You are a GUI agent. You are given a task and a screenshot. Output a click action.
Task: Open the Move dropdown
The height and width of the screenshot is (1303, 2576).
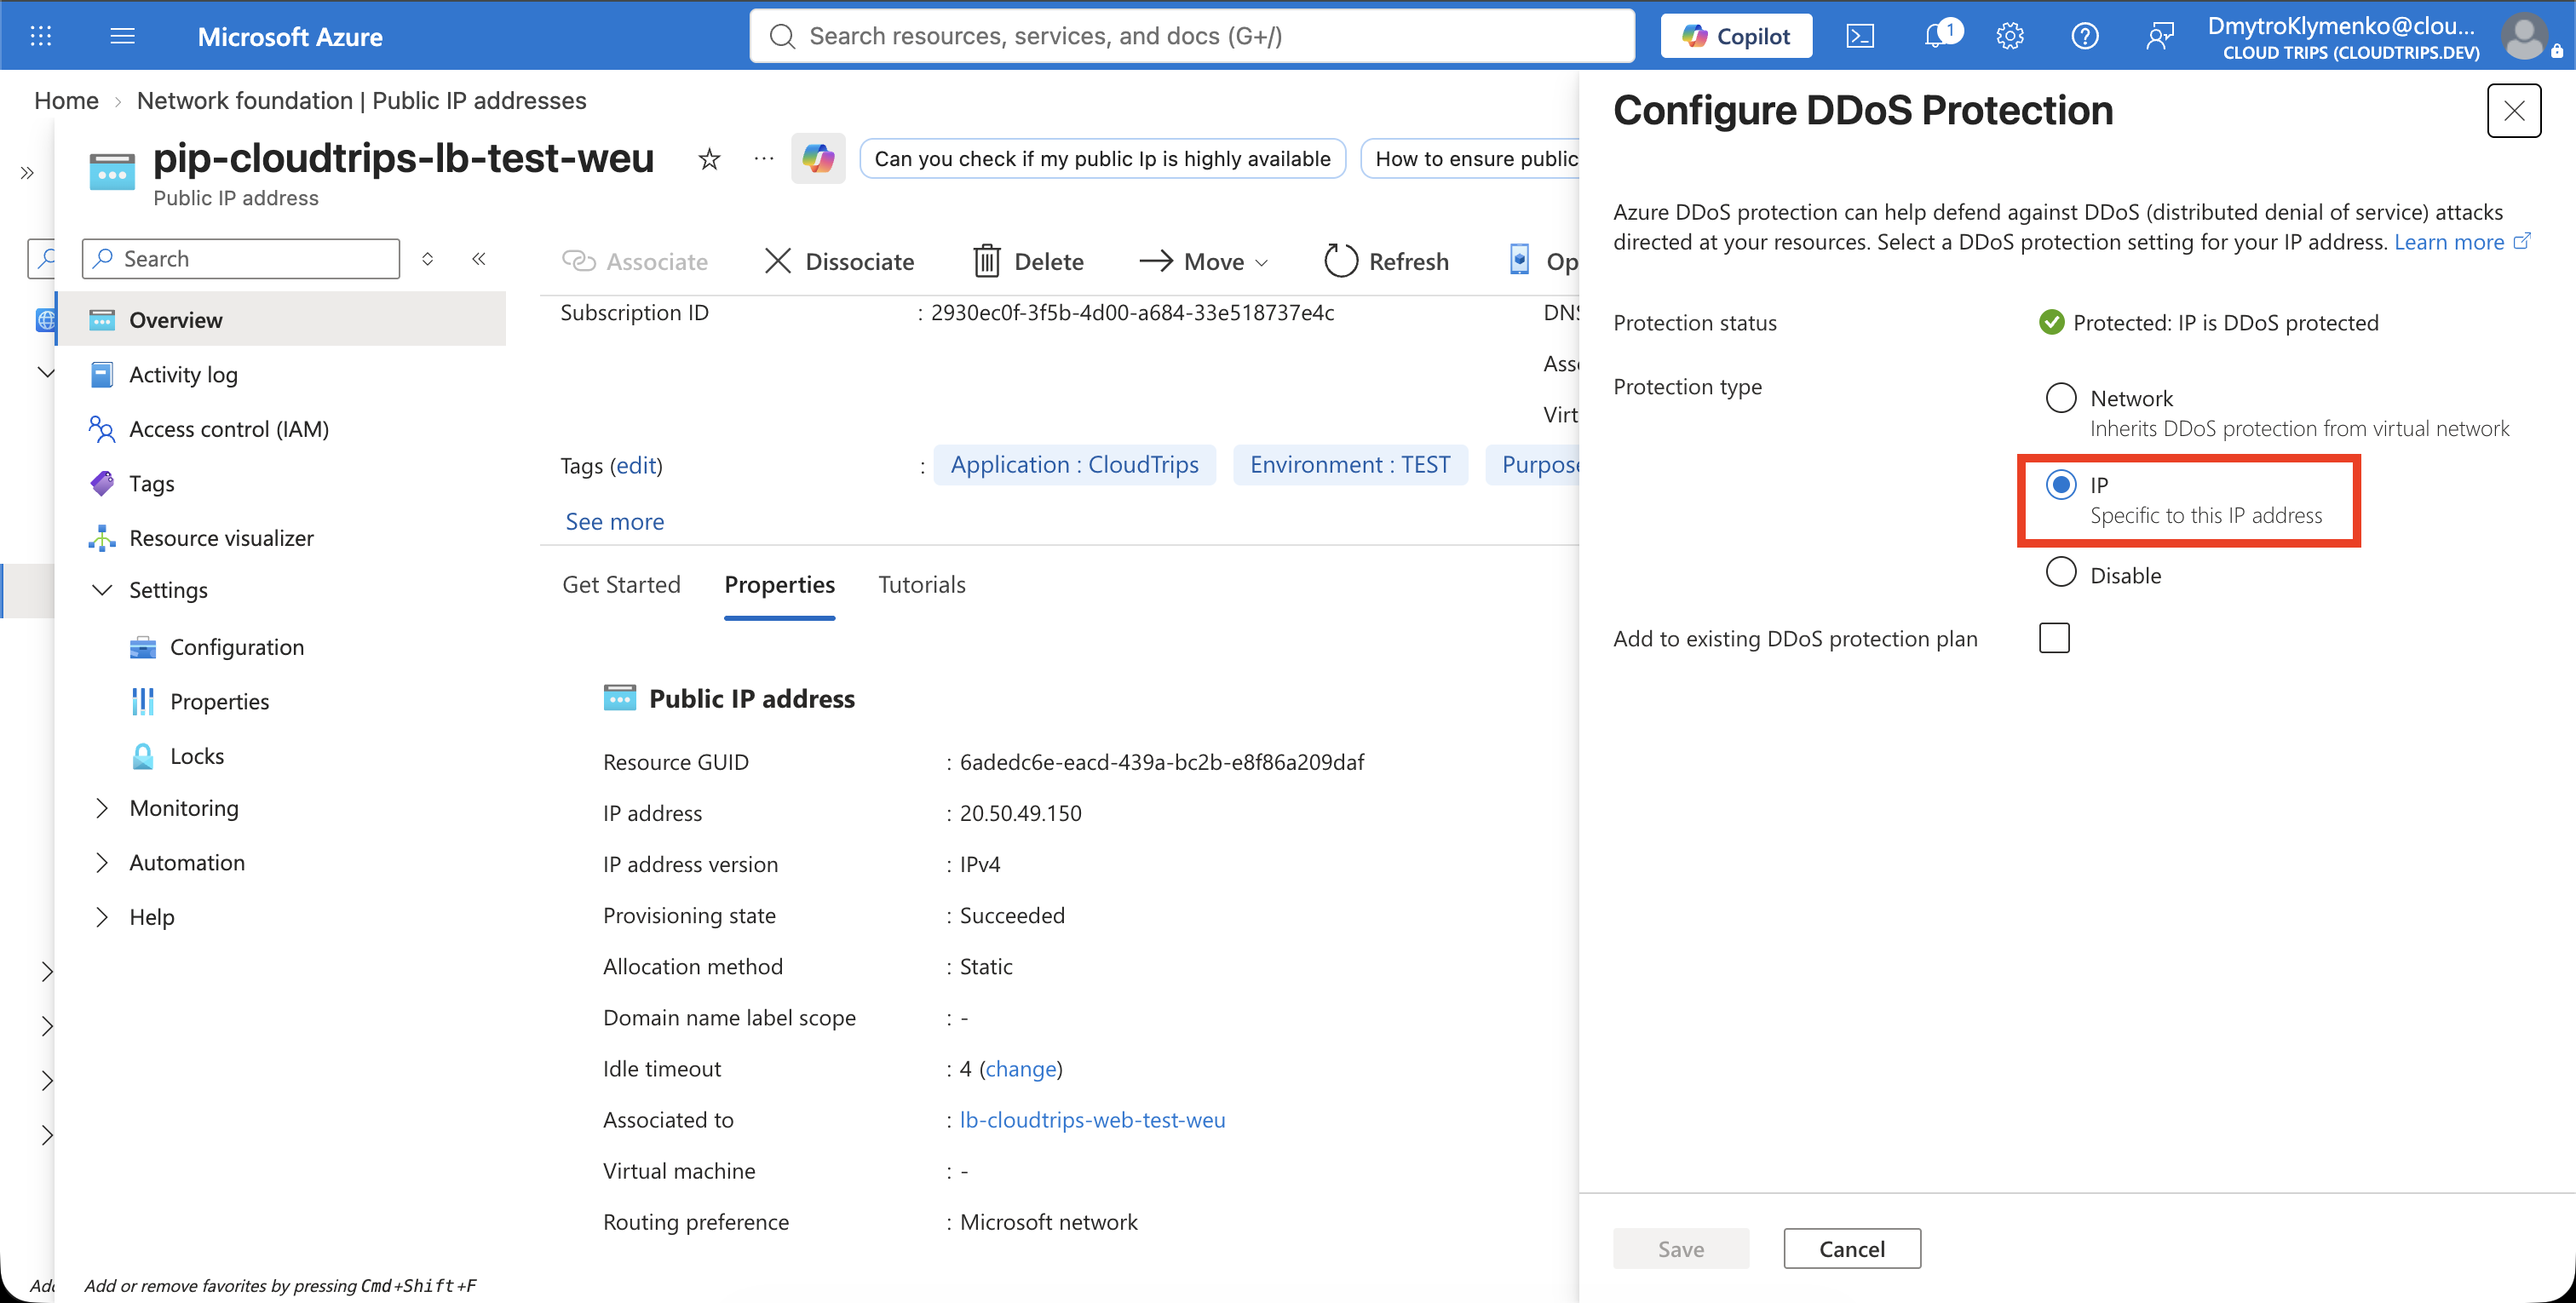[1204, 261]
